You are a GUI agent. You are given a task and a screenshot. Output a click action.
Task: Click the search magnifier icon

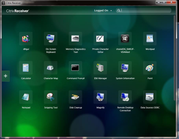tap(119, 11)
